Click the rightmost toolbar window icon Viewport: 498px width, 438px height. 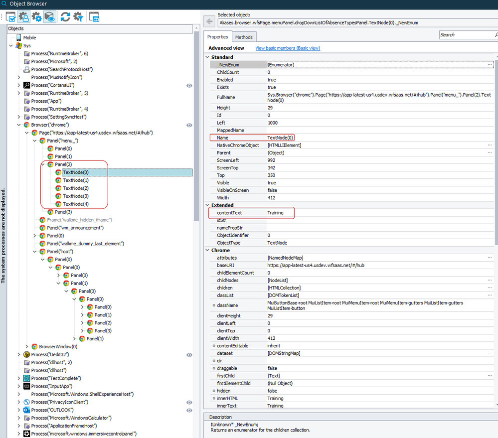click(94, 17)
